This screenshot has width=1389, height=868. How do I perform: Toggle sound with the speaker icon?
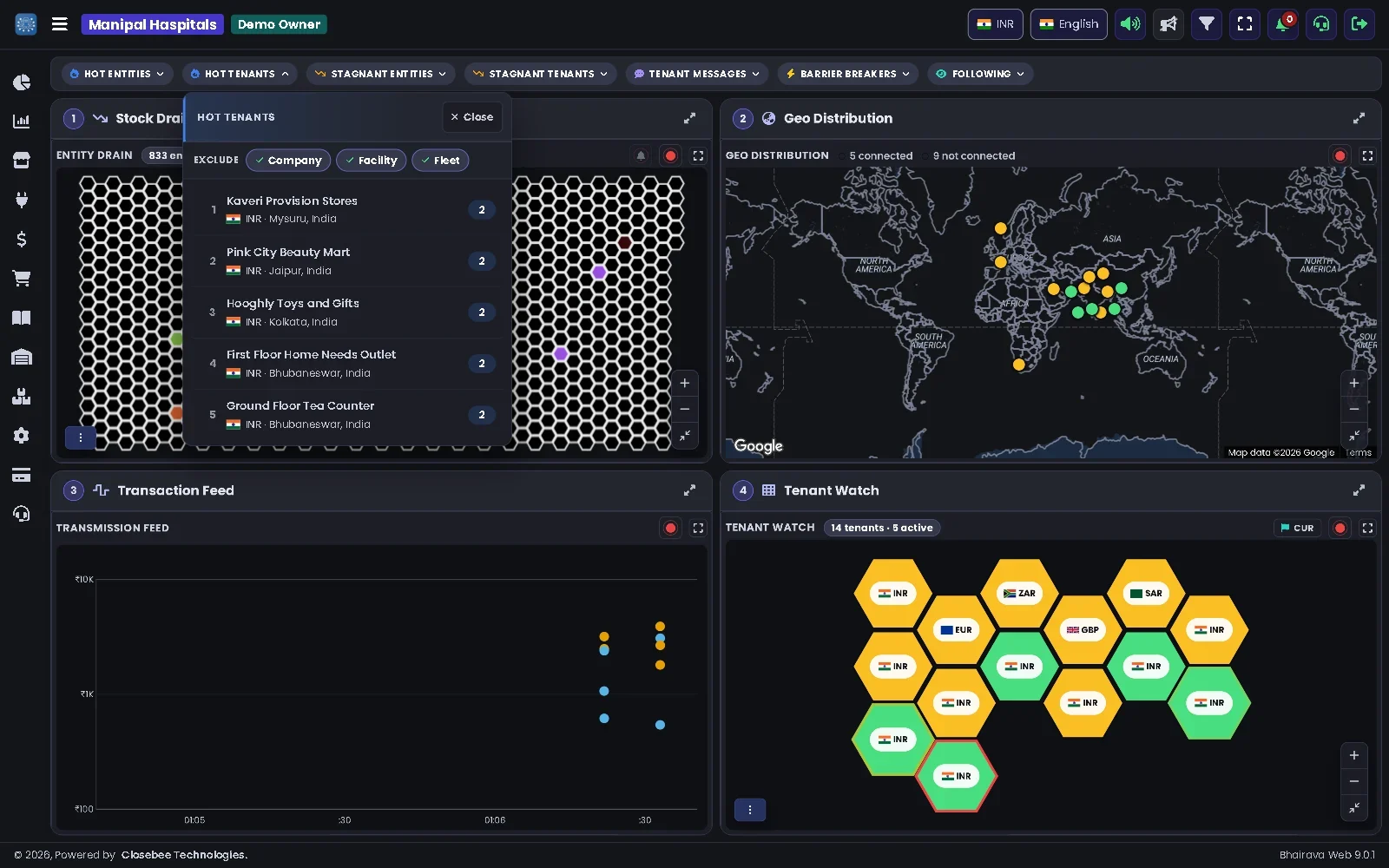[x=1130, y=24]
